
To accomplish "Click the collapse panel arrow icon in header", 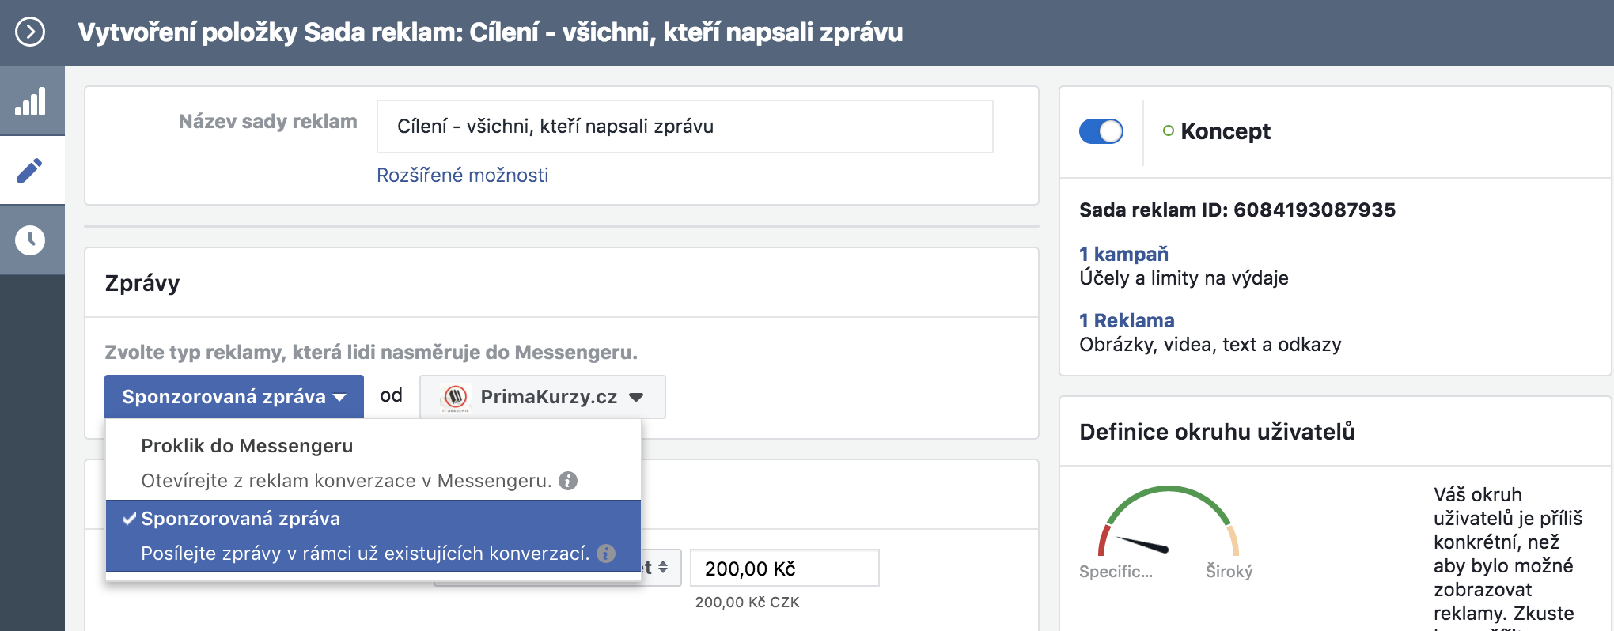I will pos(30,32).
